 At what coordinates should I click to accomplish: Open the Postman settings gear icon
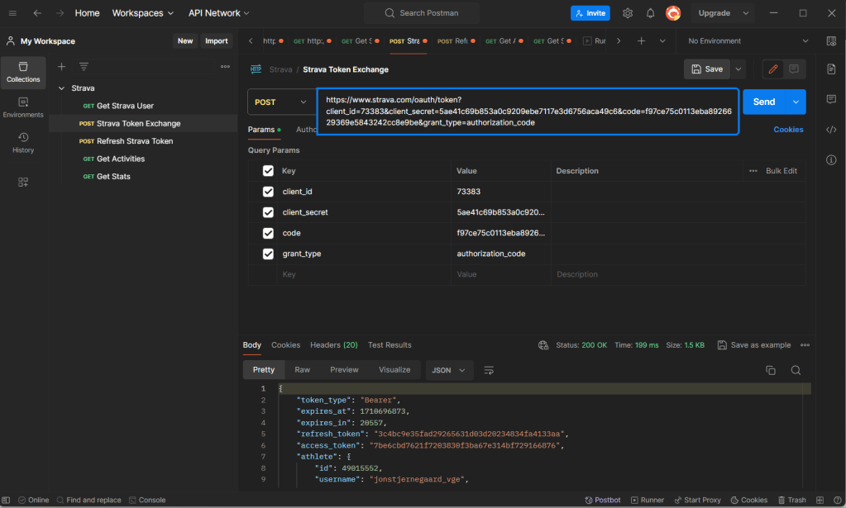(x=628, y=13)
